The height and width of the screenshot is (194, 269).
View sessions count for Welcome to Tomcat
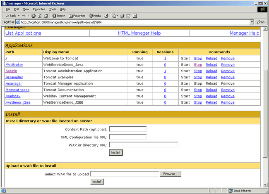point(165,58)
